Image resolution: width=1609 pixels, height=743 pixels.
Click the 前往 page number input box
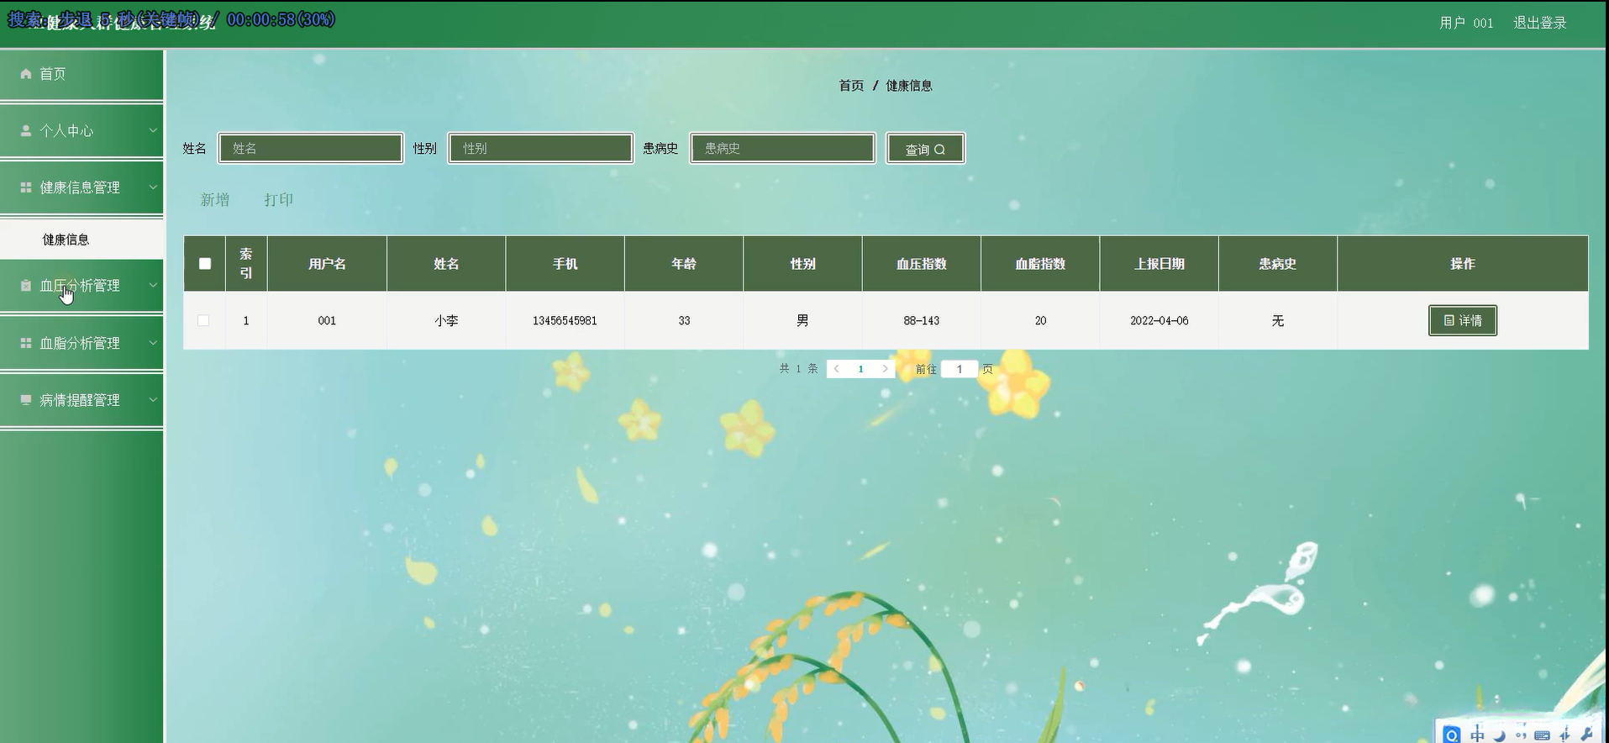(x=960, y=369)
